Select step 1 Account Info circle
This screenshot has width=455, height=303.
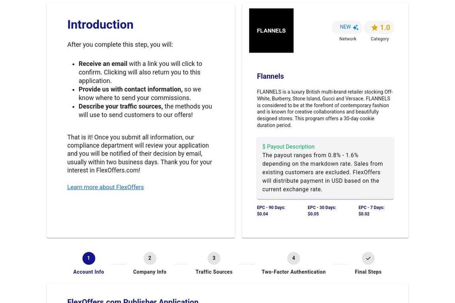(x=88, y=258)
